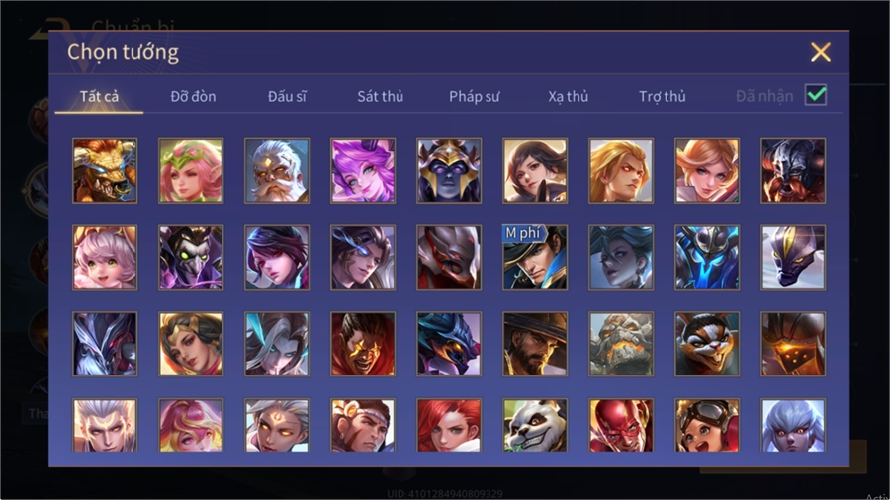Pick the purple-haired girl hero portrait

363,171
